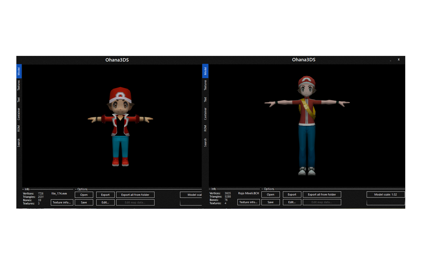Open Search tab in left Ohana3DS window

point(19,143)
